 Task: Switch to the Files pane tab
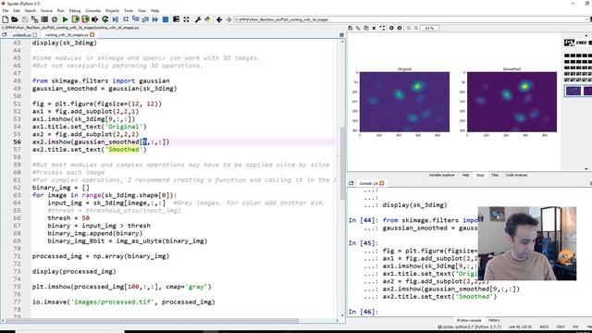(495, 175)
